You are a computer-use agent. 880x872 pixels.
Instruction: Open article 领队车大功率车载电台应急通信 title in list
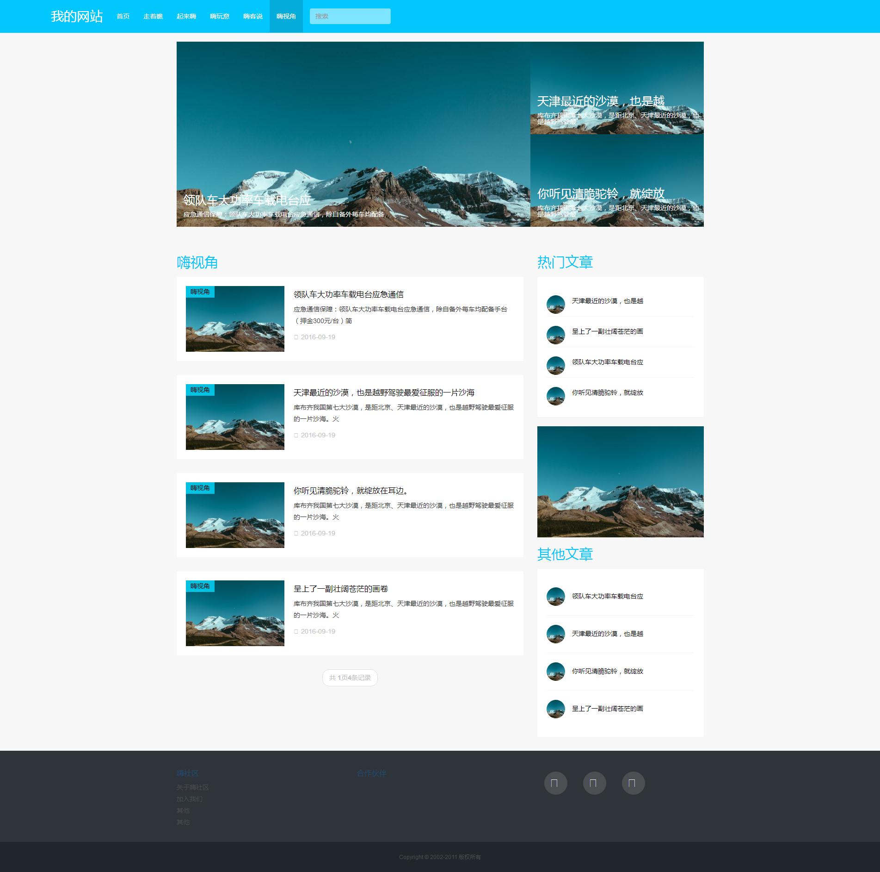[x=348, y=294]
